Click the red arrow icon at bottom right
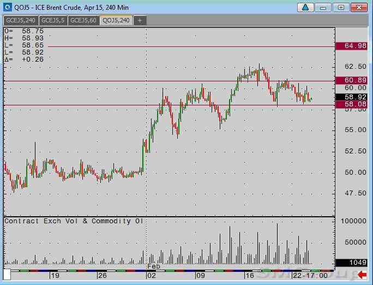 coord(362,275)
